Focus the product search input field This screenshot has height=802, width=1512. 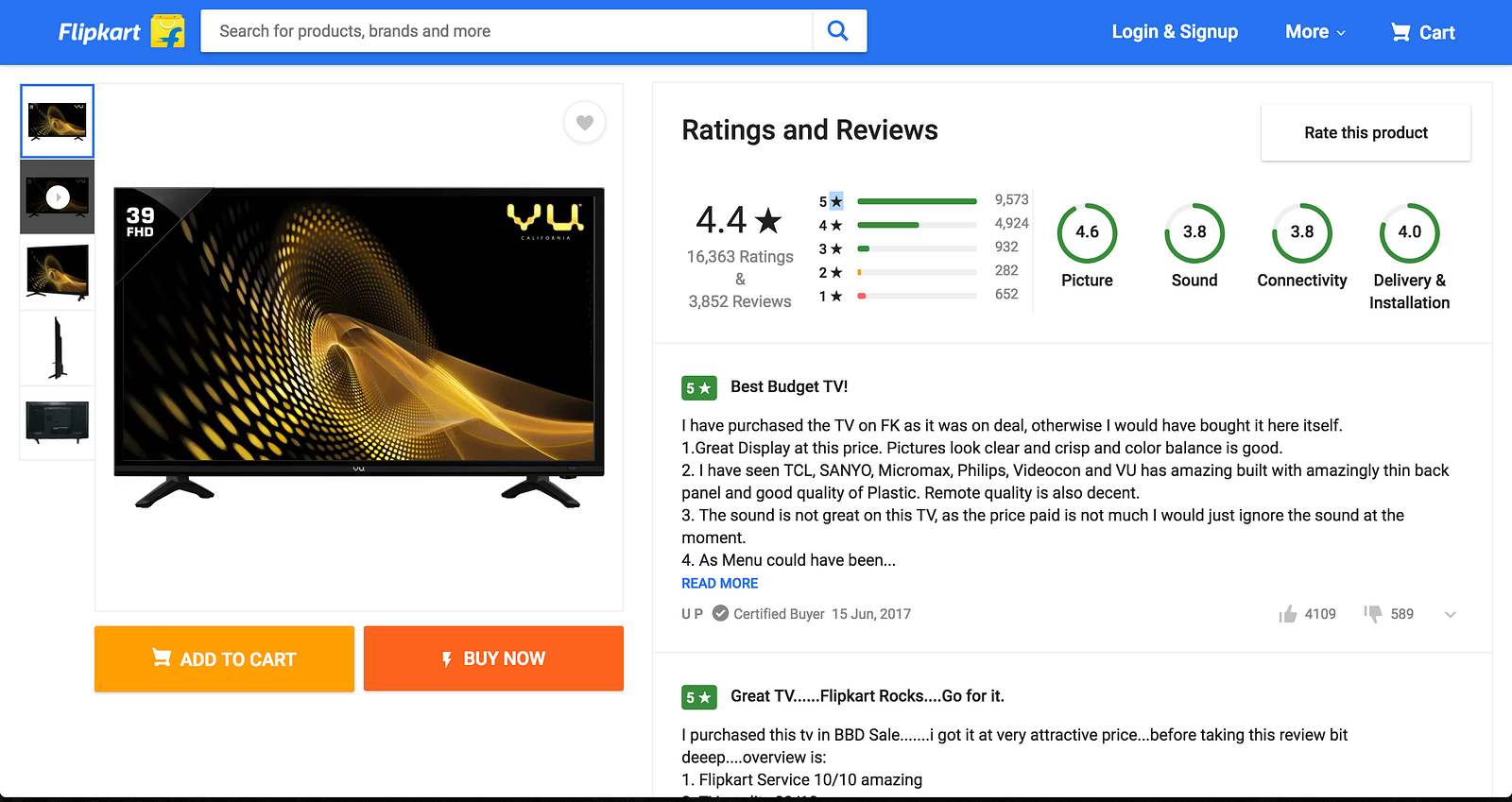click(x=507, y=31)
